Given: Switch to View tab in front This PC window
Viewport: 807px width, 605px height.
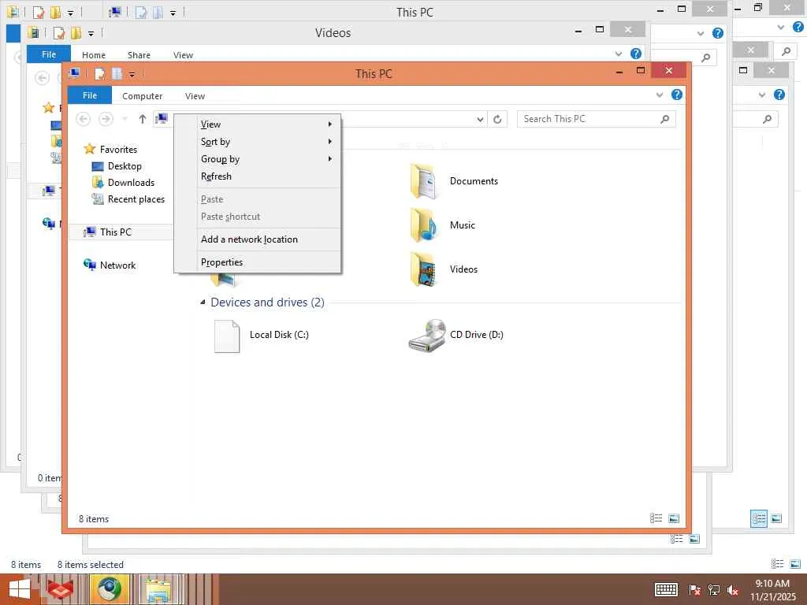Looking at the screenshot, I should [x=195, y=96].
